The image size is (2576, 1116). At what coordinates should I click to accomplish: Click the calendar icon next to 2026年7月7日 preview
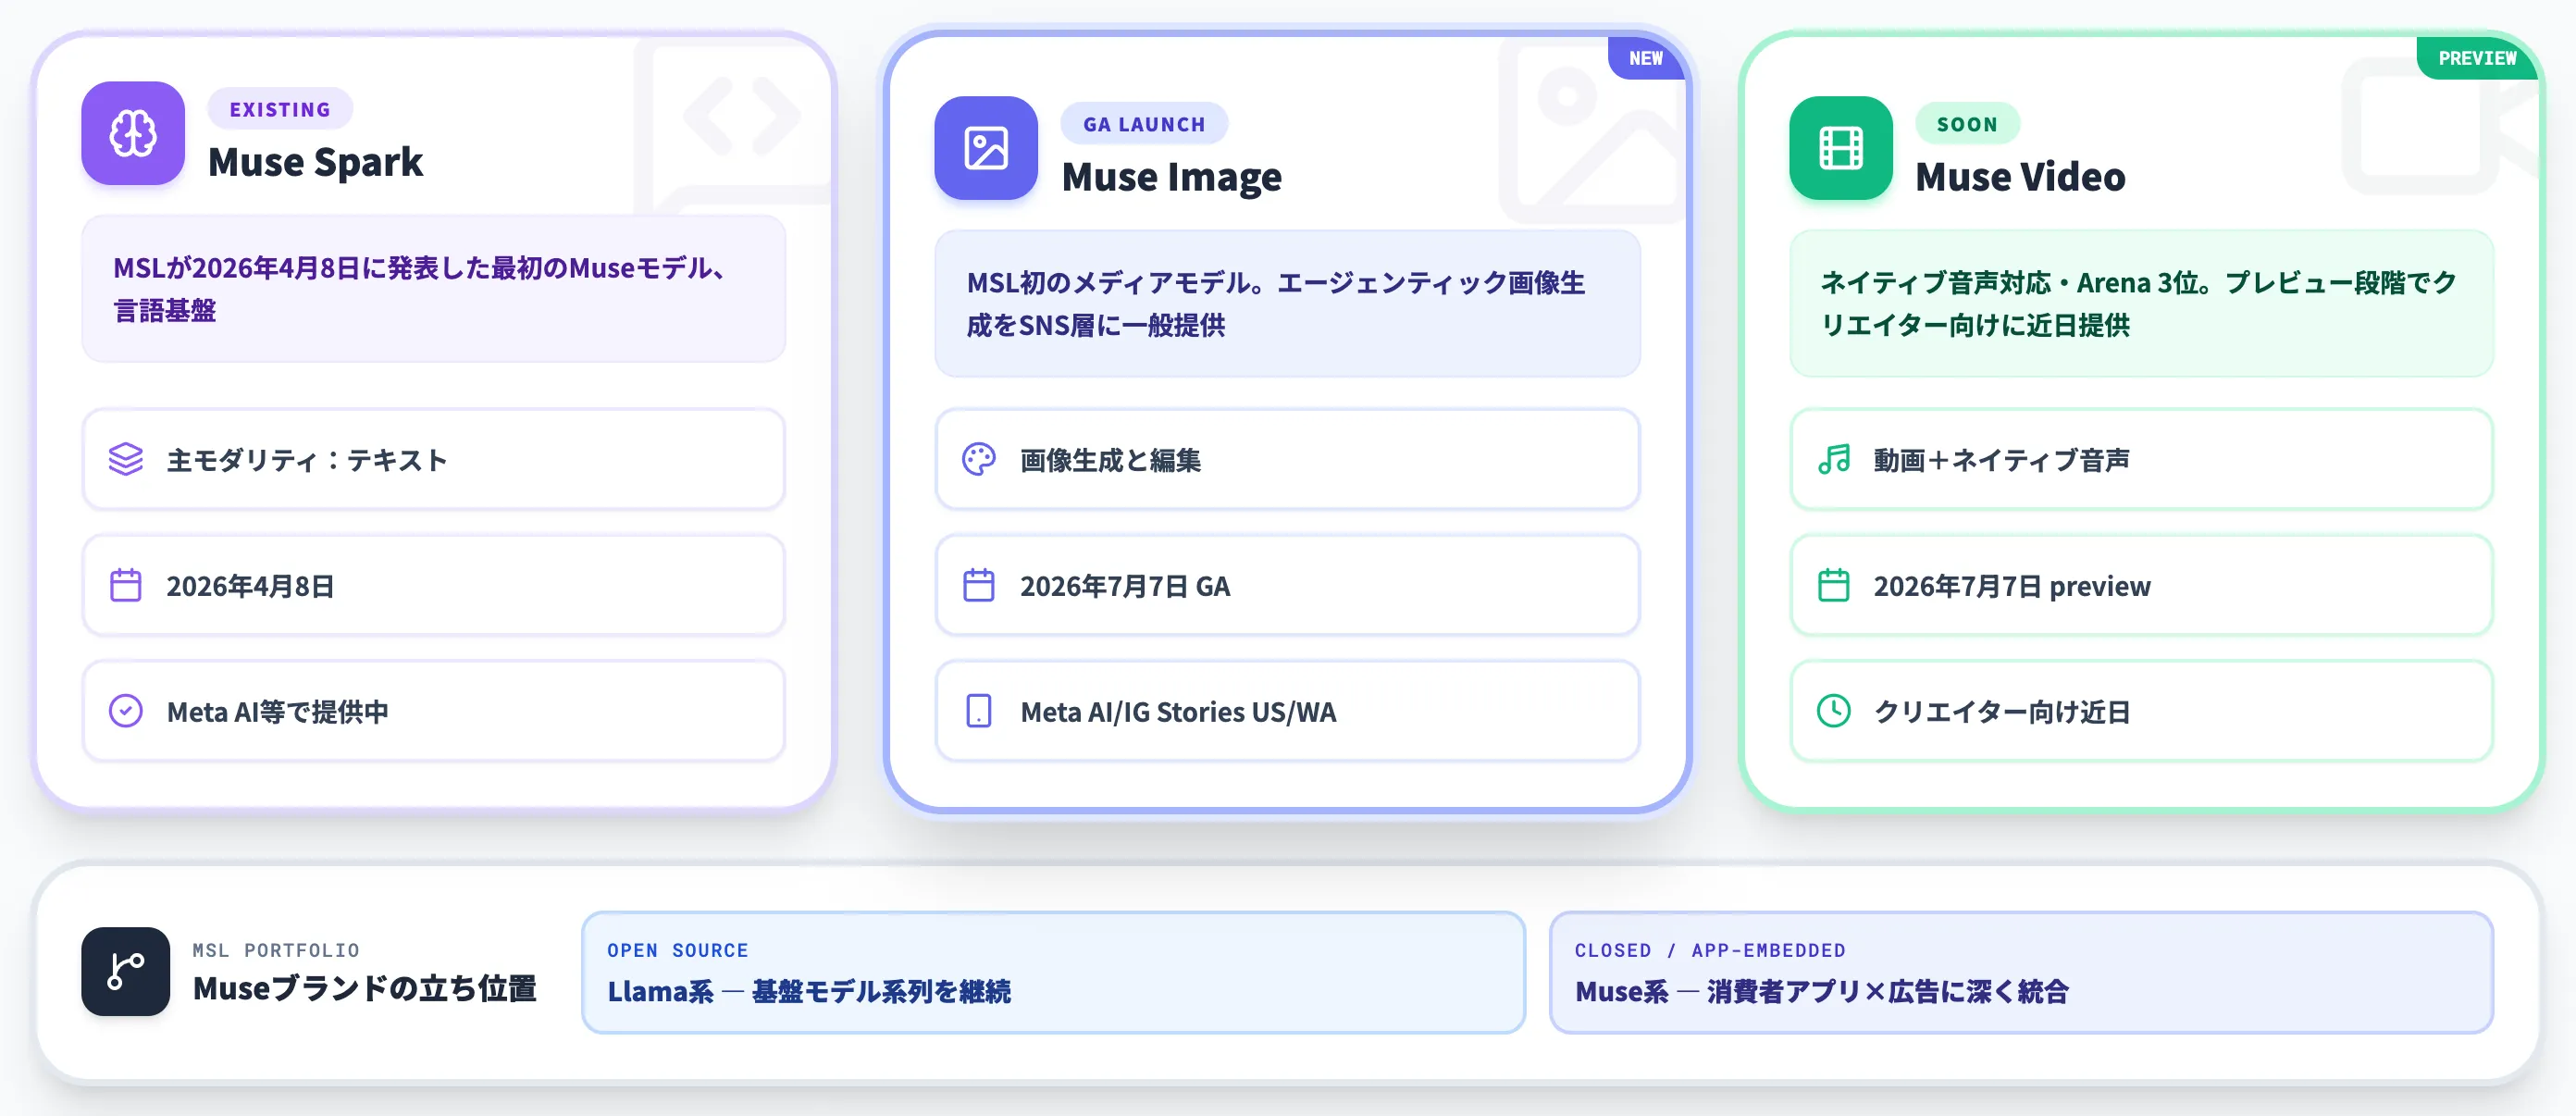[1834, 586]
